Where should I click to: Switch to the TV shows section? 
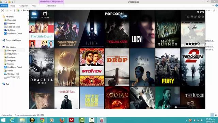click(x=45, y=15)
